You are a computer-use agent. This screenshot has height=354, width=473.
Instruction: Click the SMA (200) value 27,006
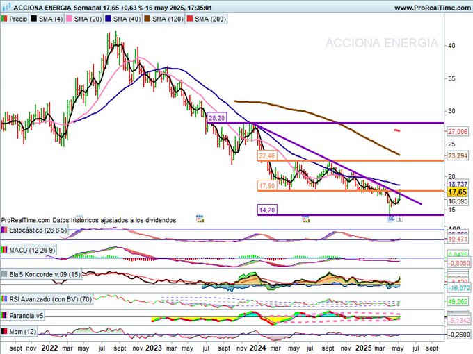[x=457, y=132]
